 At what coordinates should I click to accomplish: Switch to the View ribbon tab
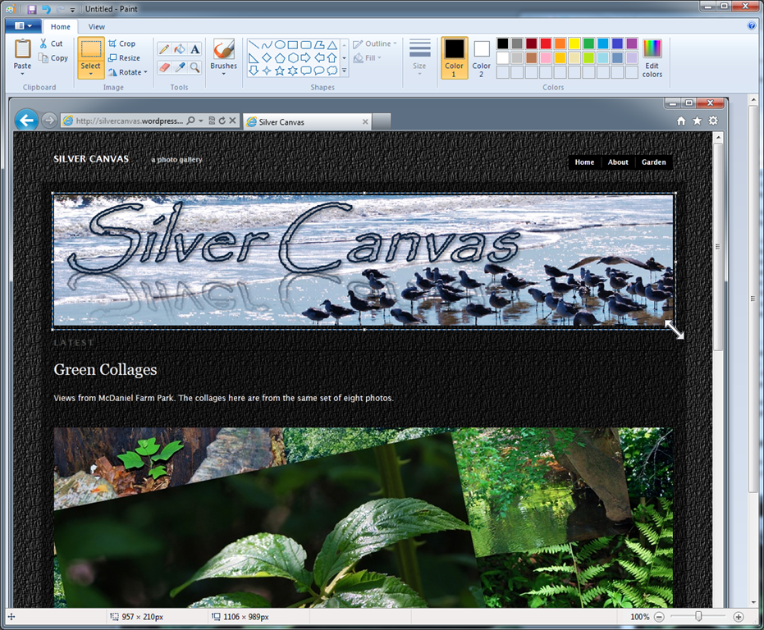96,26
